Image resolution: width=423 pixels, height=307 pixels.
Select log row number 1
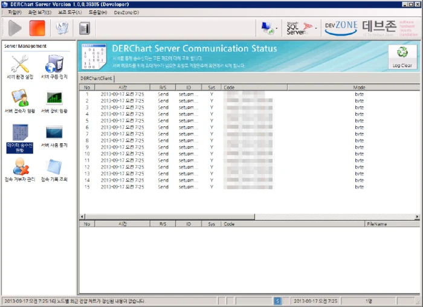coord(250,94)
